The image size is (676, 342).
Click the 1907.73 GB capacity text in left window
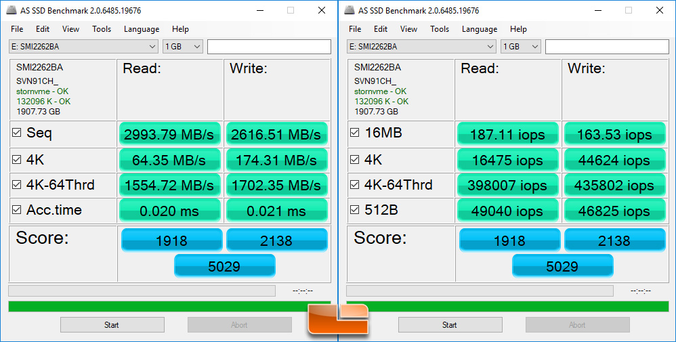coord(38,112)
